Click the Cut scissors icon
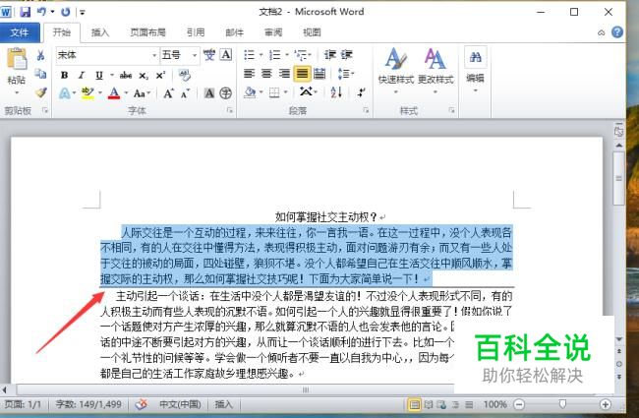The image size is (639, 418). pyautogui.click(x=40, y=55)
